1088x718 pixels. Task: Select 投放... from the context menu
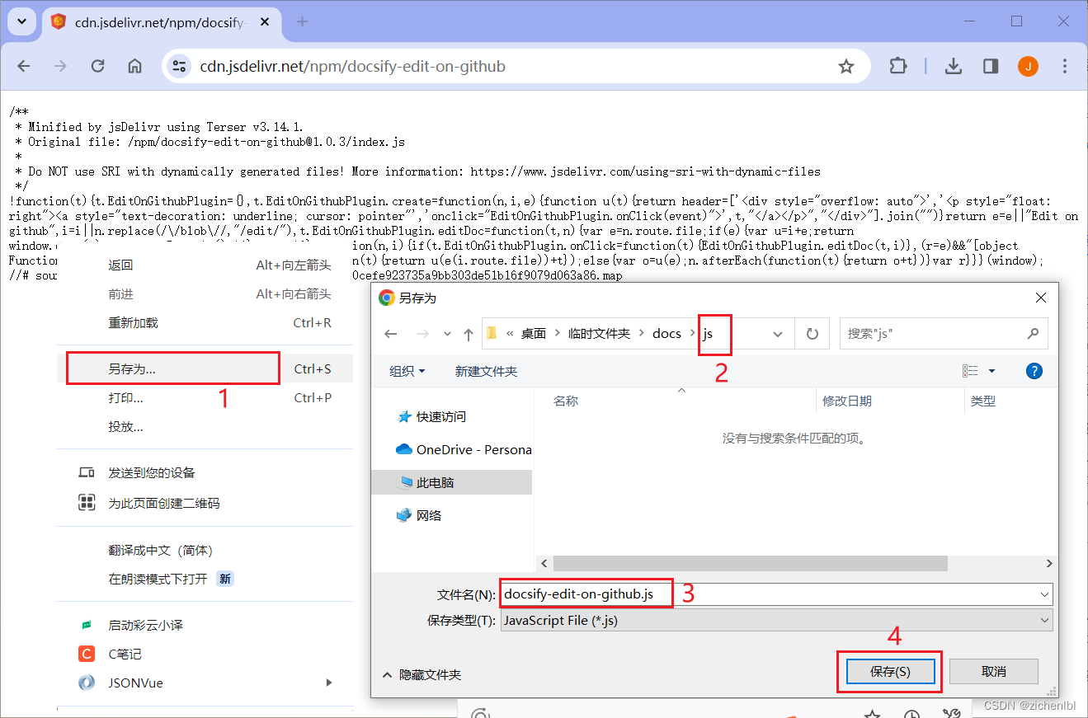point(205,427)
